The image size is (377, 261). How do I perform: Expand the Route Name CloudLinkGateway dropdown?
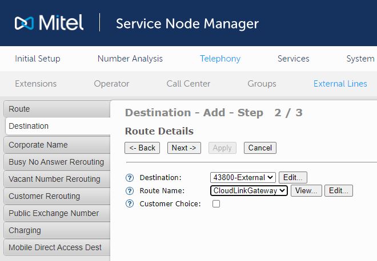point(248,191)
